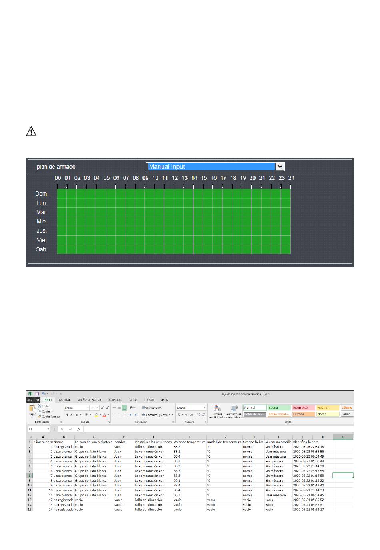The height and width of the screenshot is (550, 380).
Task: Open Dar formato como tabla menu
Action: pos(234,412)
